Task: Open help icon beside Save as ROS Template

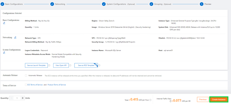Action: (99, 65)
